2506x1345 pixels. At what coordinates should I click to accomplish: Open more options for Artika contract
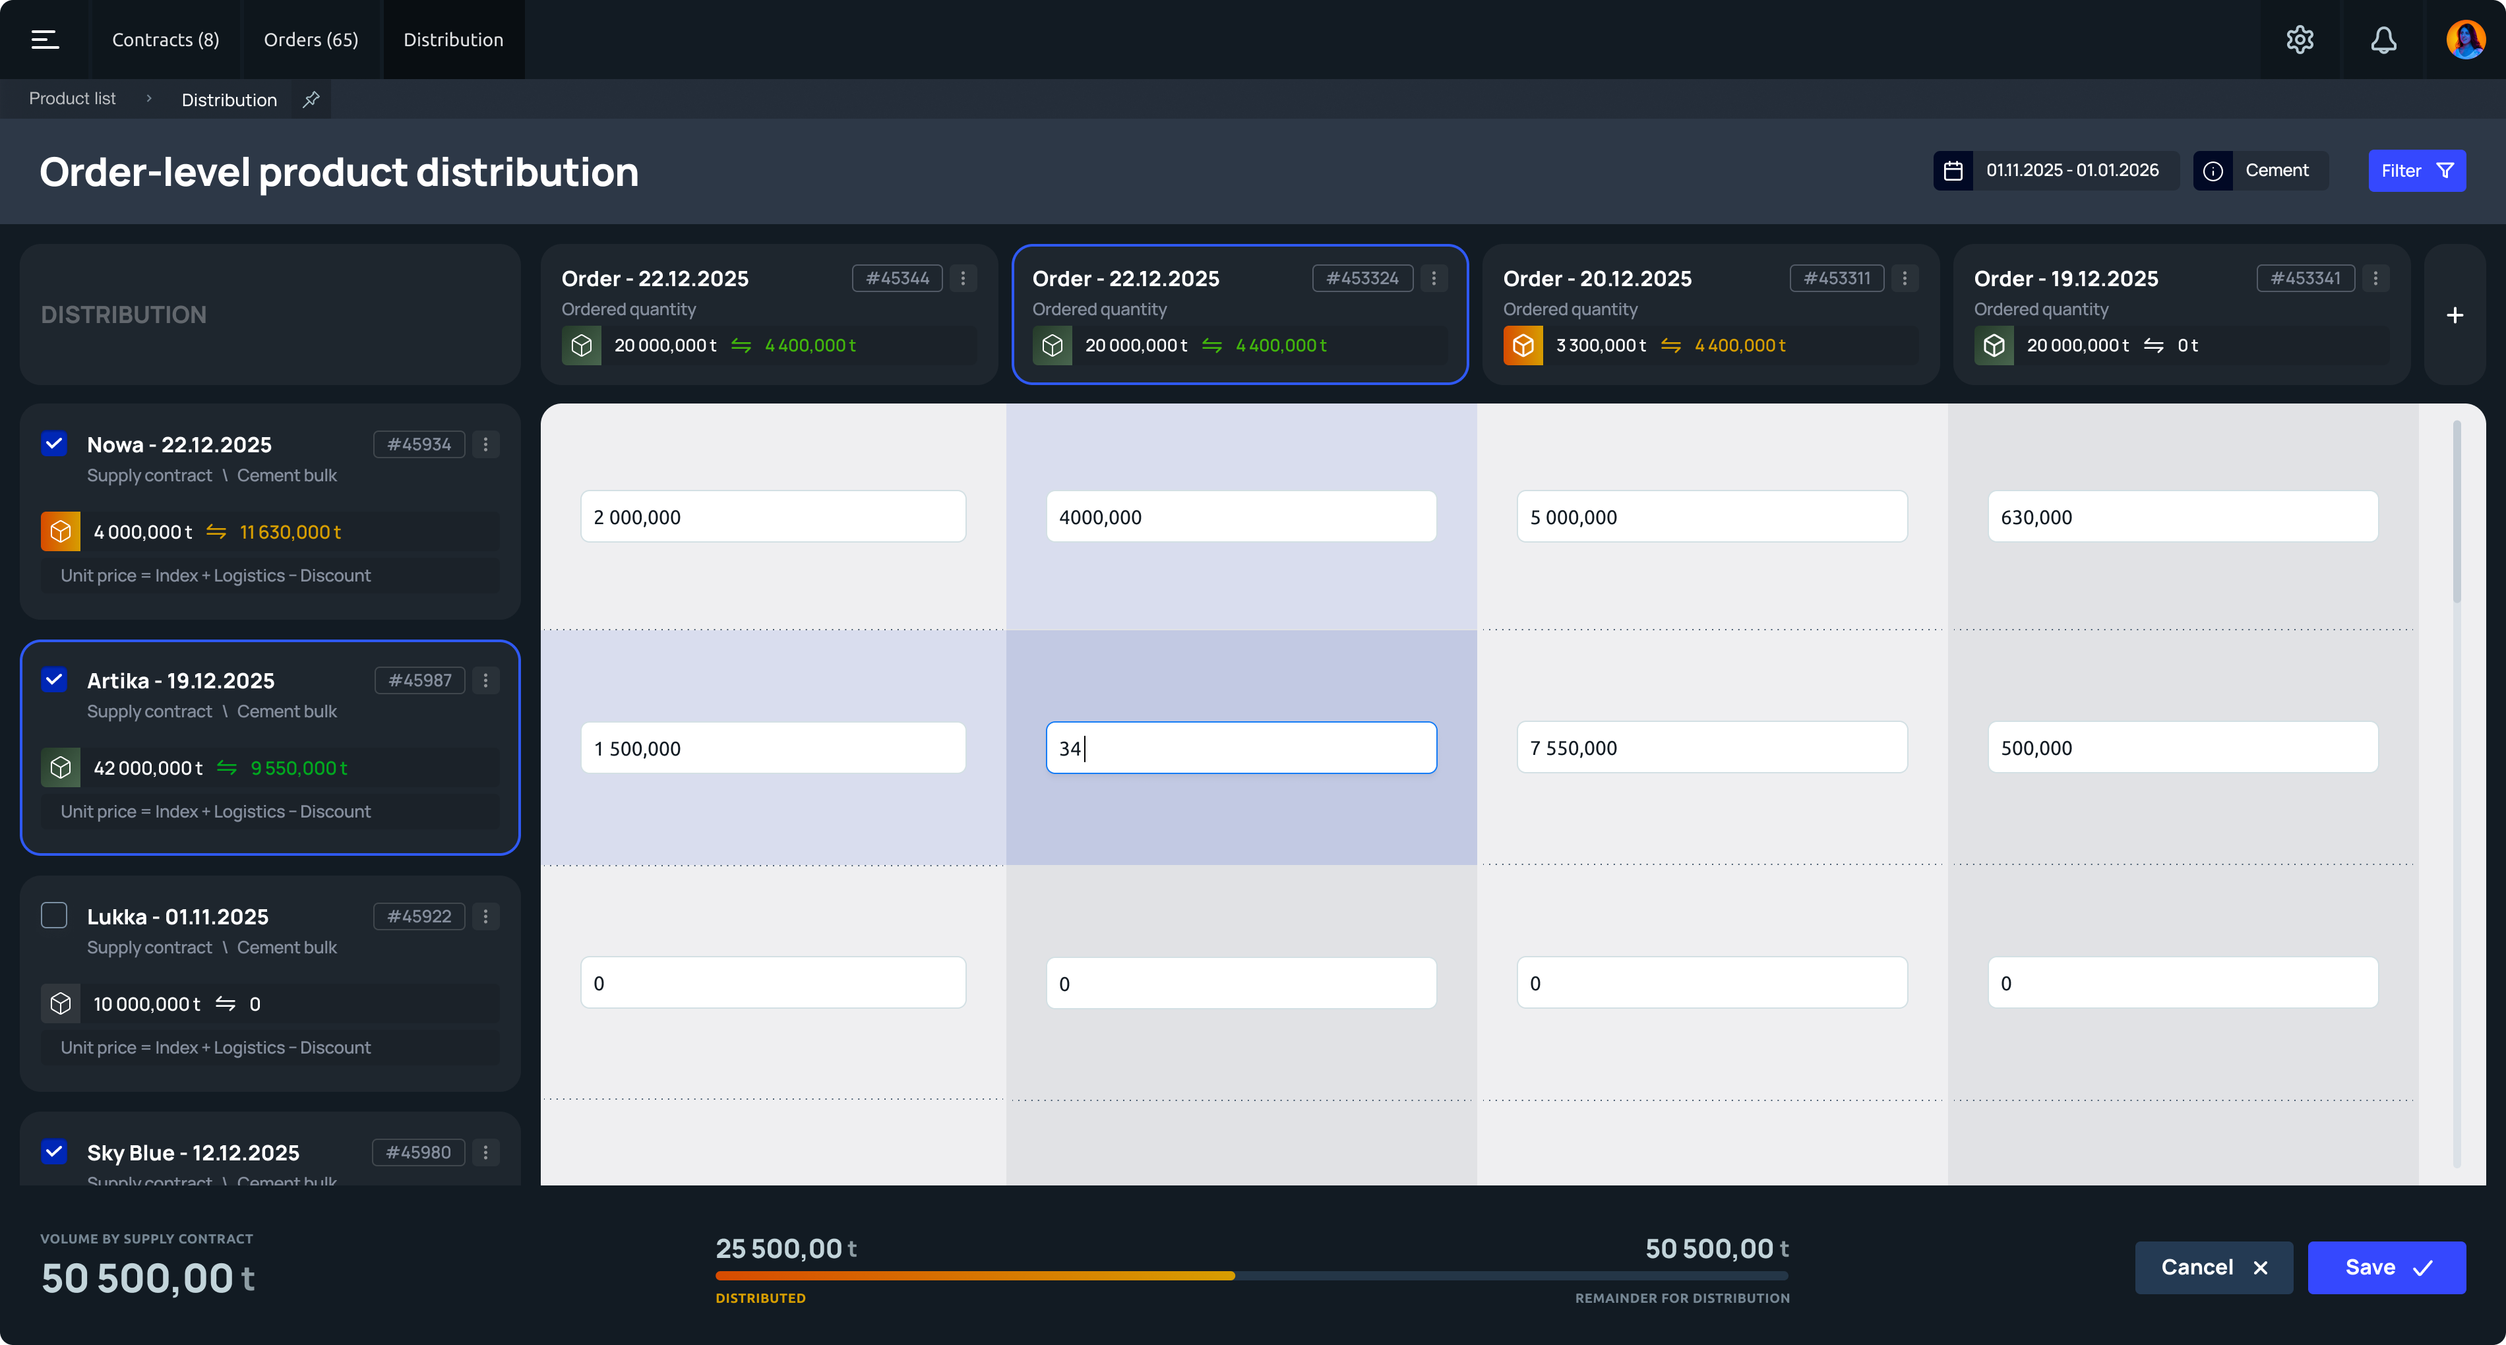[485, 681]
